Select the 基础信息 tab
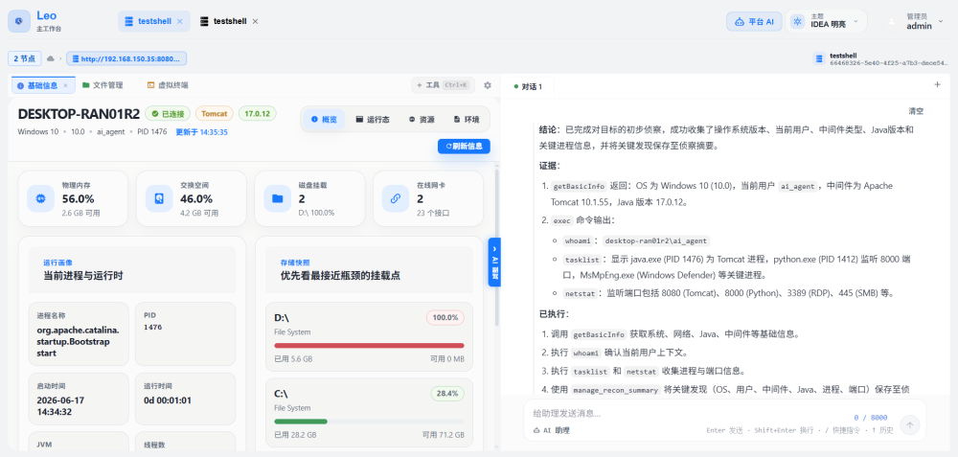 [x=43, y=85]
